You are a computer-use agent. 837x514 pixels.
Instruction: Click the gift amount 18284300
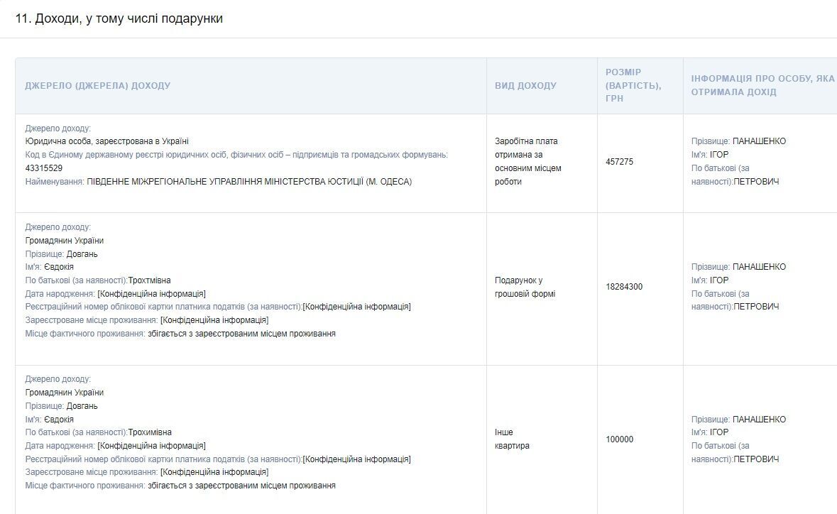[624, 287]
